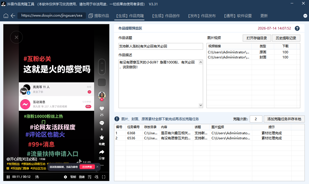Click 打开存储目录 button
Image resolution: width=309 pixels, height=184 pixels.
coord(257,38)
